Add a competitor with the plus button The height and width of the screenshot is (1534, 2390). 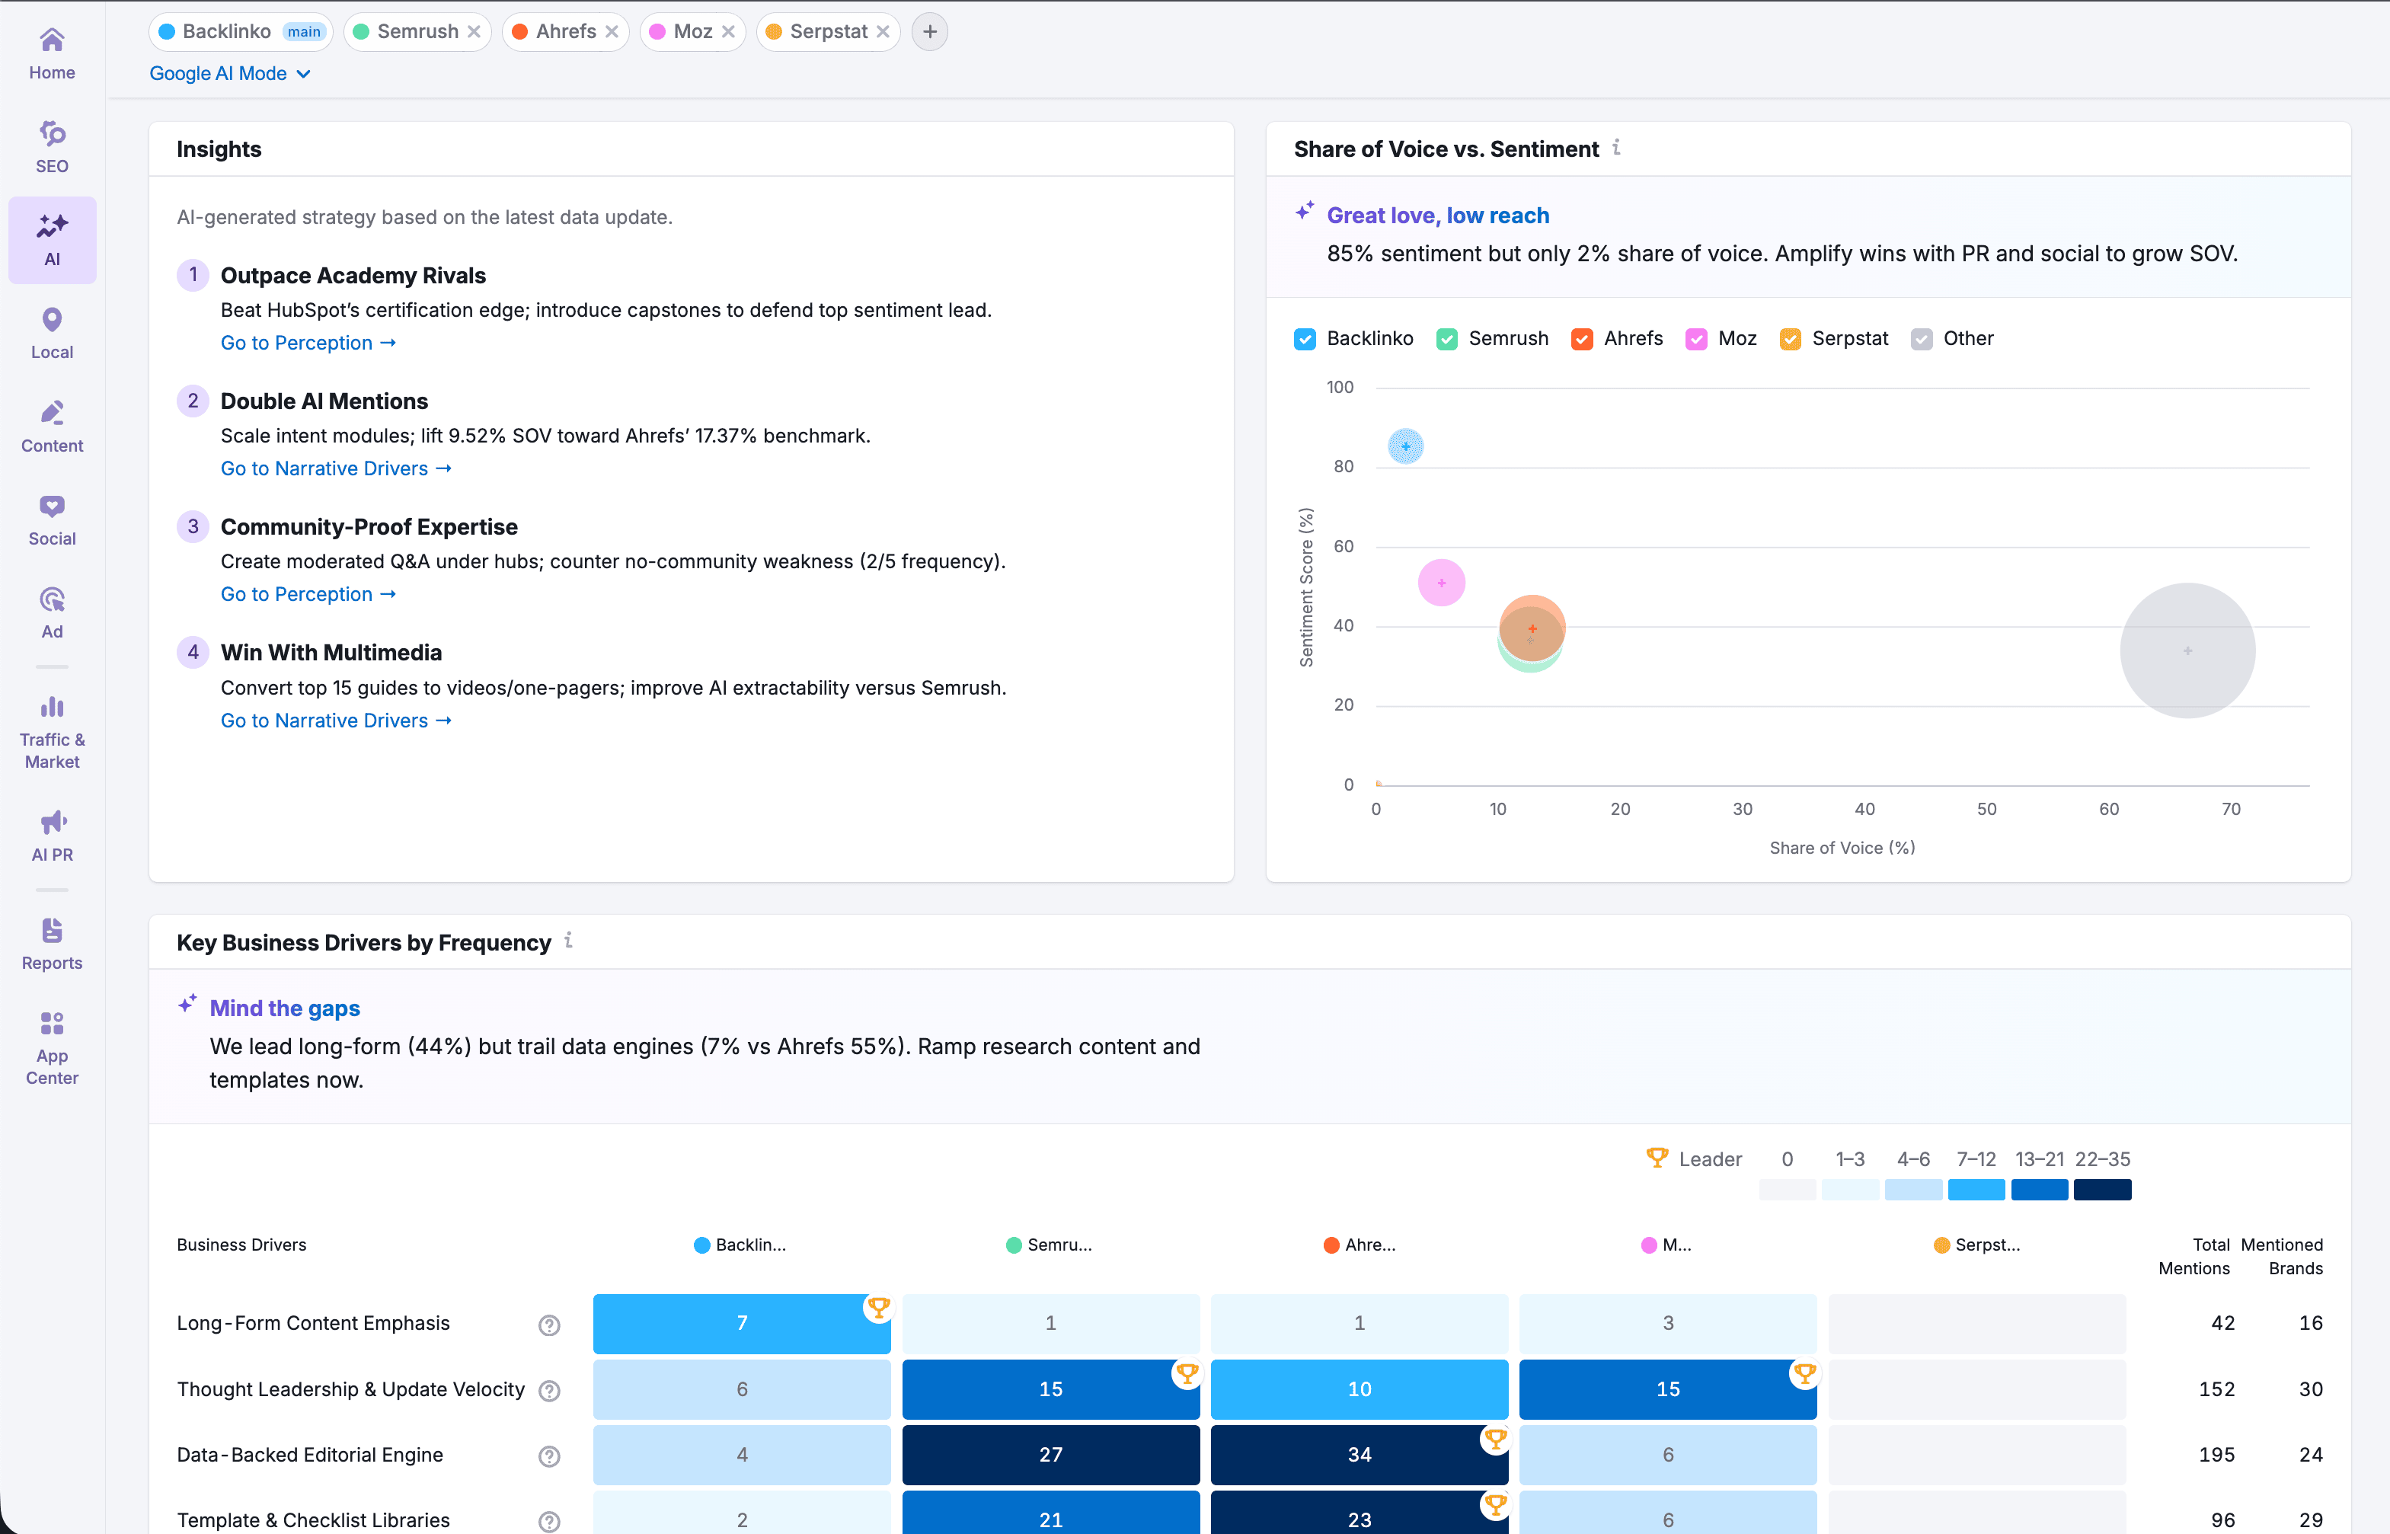929,32
